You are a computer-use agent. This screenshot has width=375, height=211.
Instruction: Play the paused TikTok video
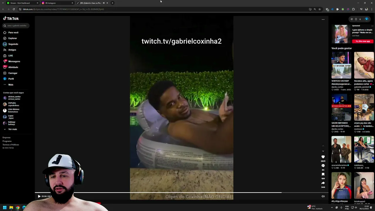(39, 196)
